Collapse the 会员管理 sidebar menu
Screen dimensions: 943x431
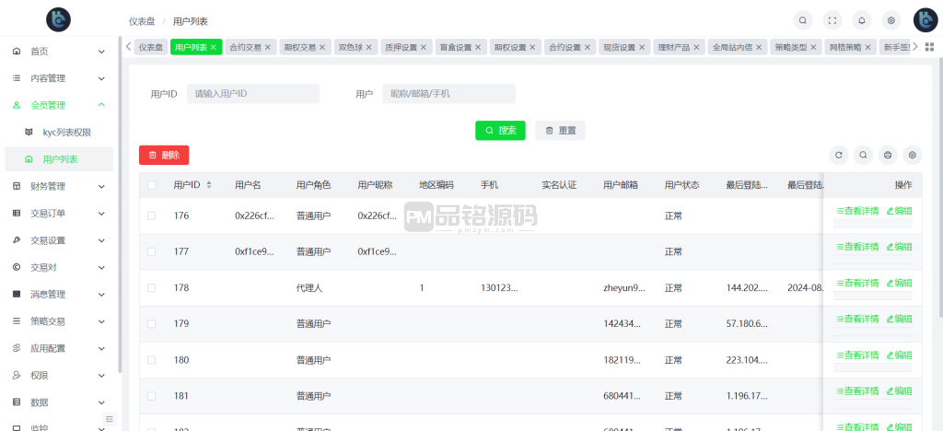tap(59, 105)
